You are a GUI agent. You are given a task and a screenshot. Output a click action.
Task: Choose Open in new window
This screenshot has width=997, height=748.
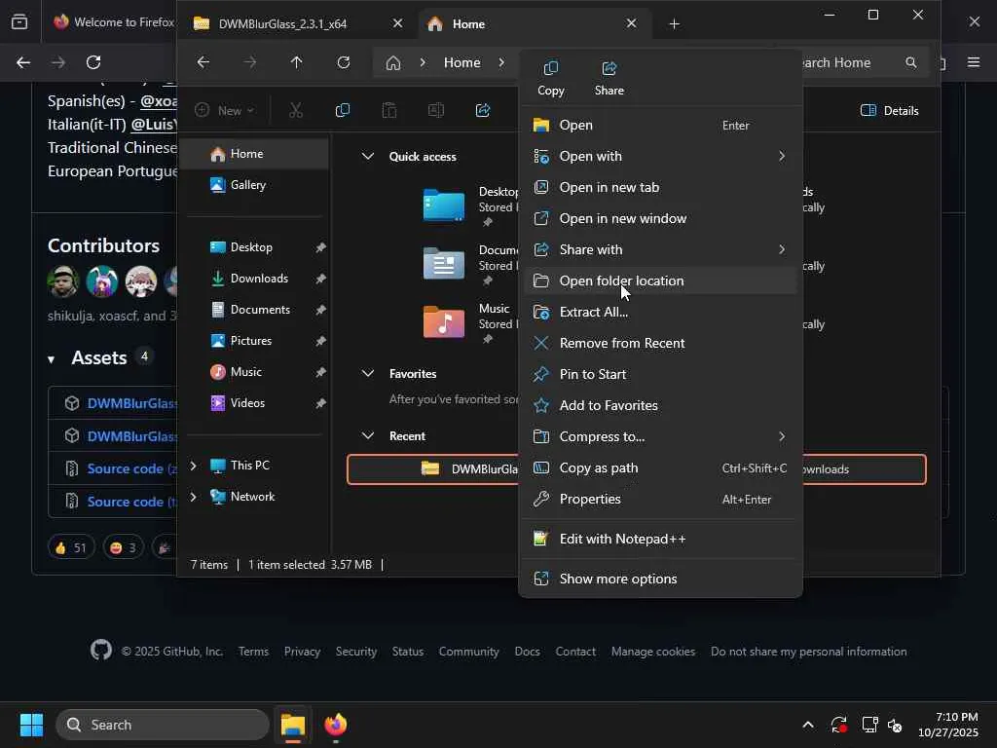pyautogui.click(x=660, y=219)
